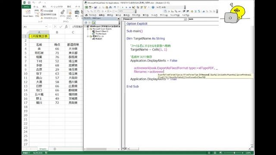Screen dimensions: 276x155
Task: Switch to Excel ページレイアウト ribbon tab
Action: 56,7
